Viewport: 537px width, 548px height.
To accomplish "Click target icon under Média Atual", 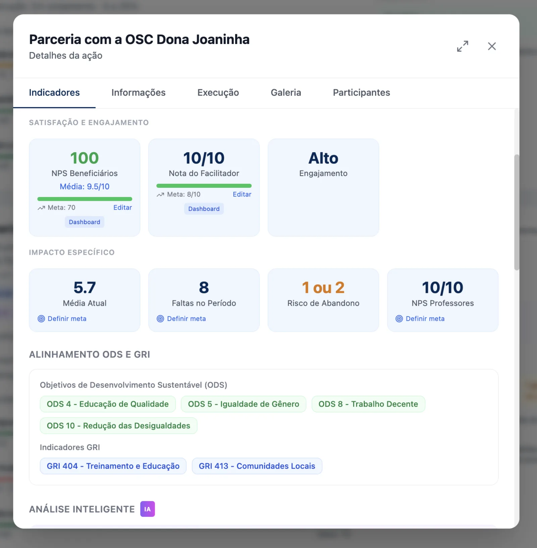I will point(41,319).
